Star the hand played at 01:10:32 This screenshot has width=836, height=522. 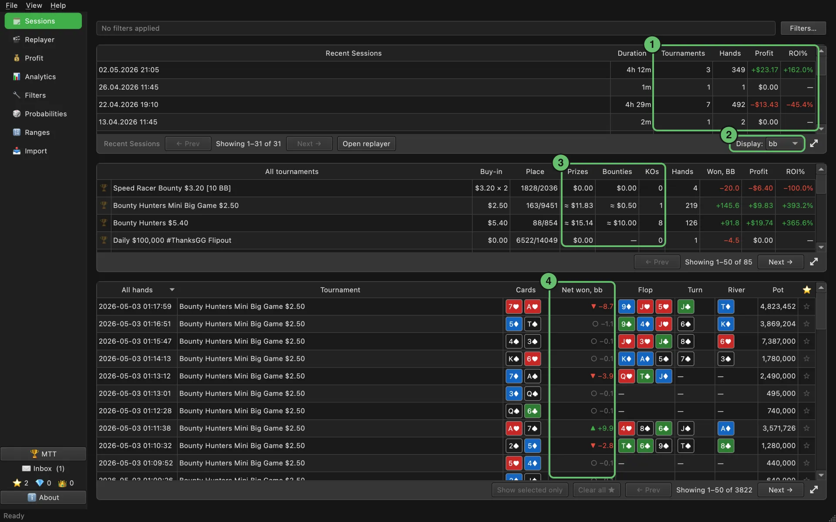click(806, 445)
